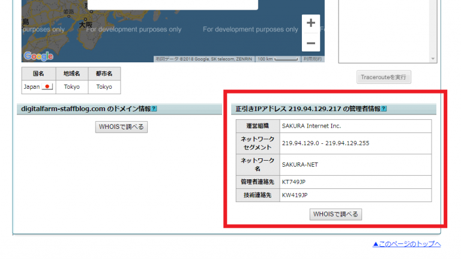
Task: Click the 運営組織 row label
Action: 258,126
